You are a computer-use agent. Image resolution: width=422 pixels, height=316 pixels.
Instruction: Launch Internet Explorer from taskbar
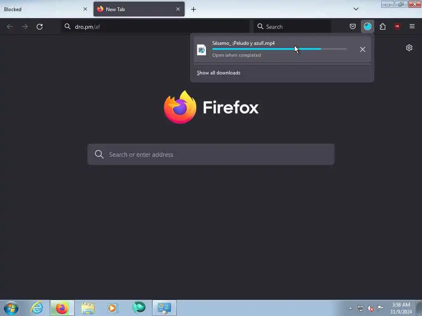pos(37,308)
